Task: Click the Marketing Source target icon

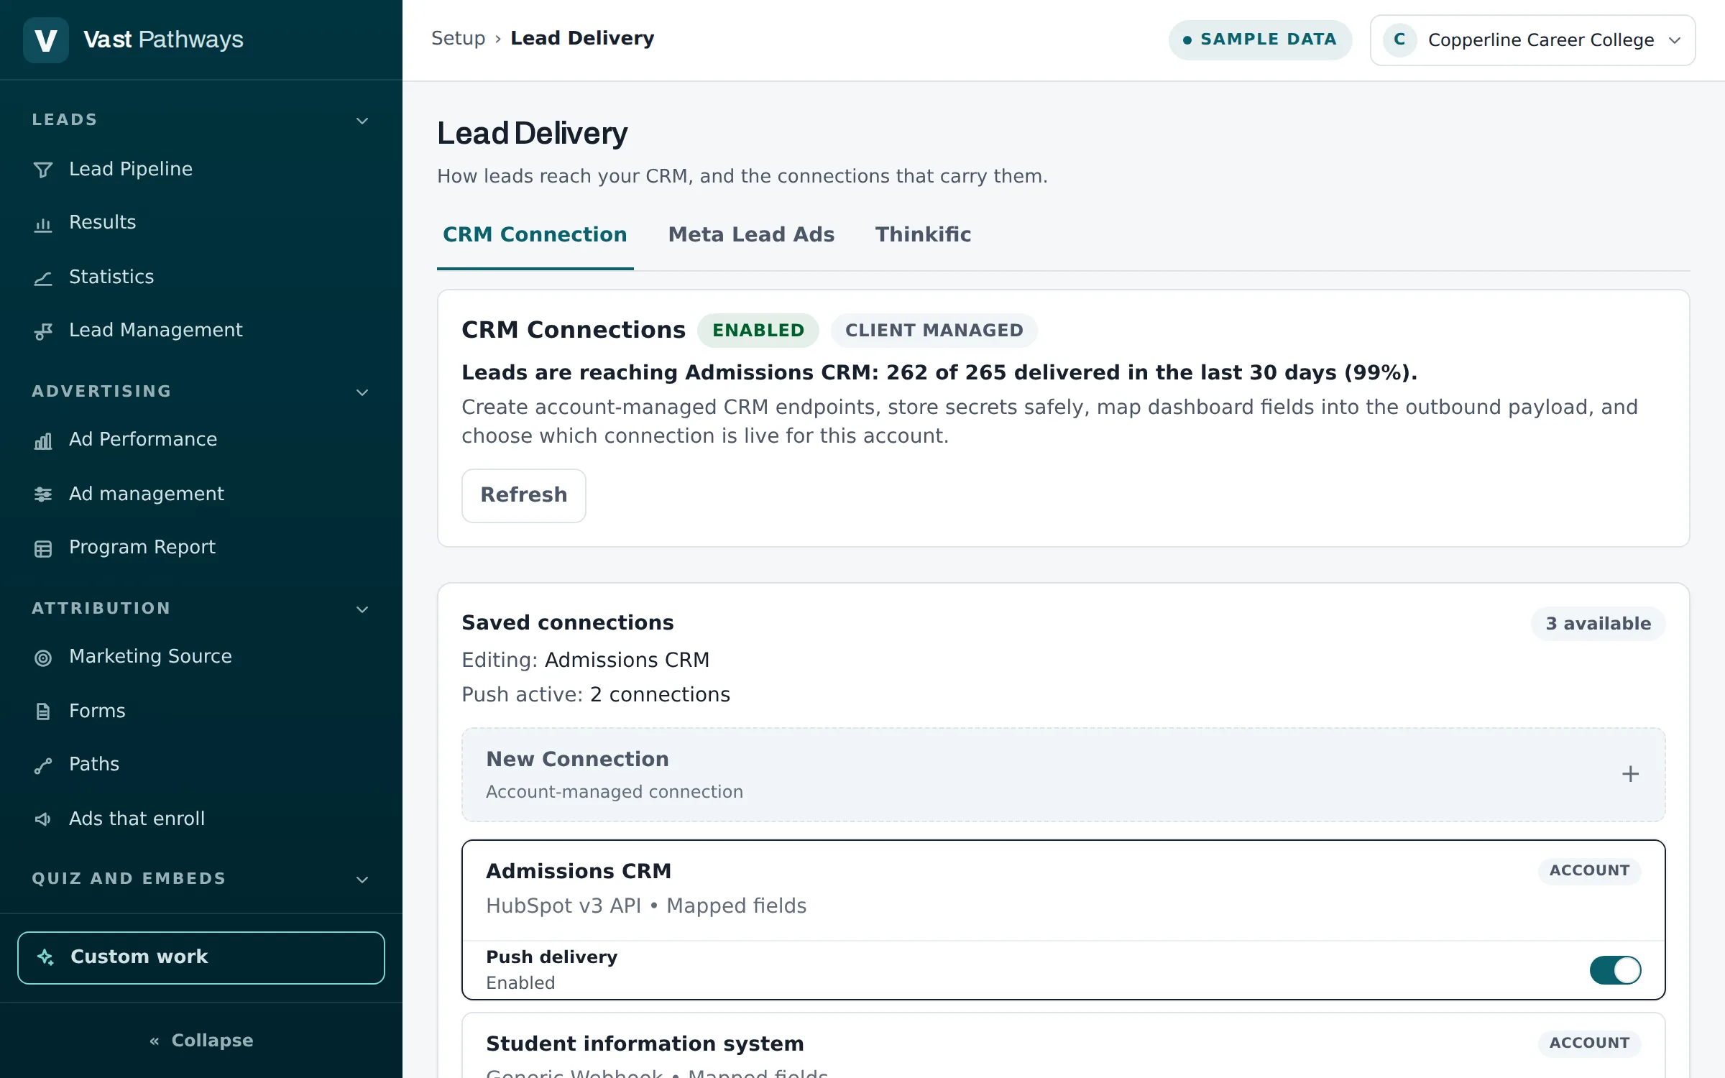Action: click(43, 658)
